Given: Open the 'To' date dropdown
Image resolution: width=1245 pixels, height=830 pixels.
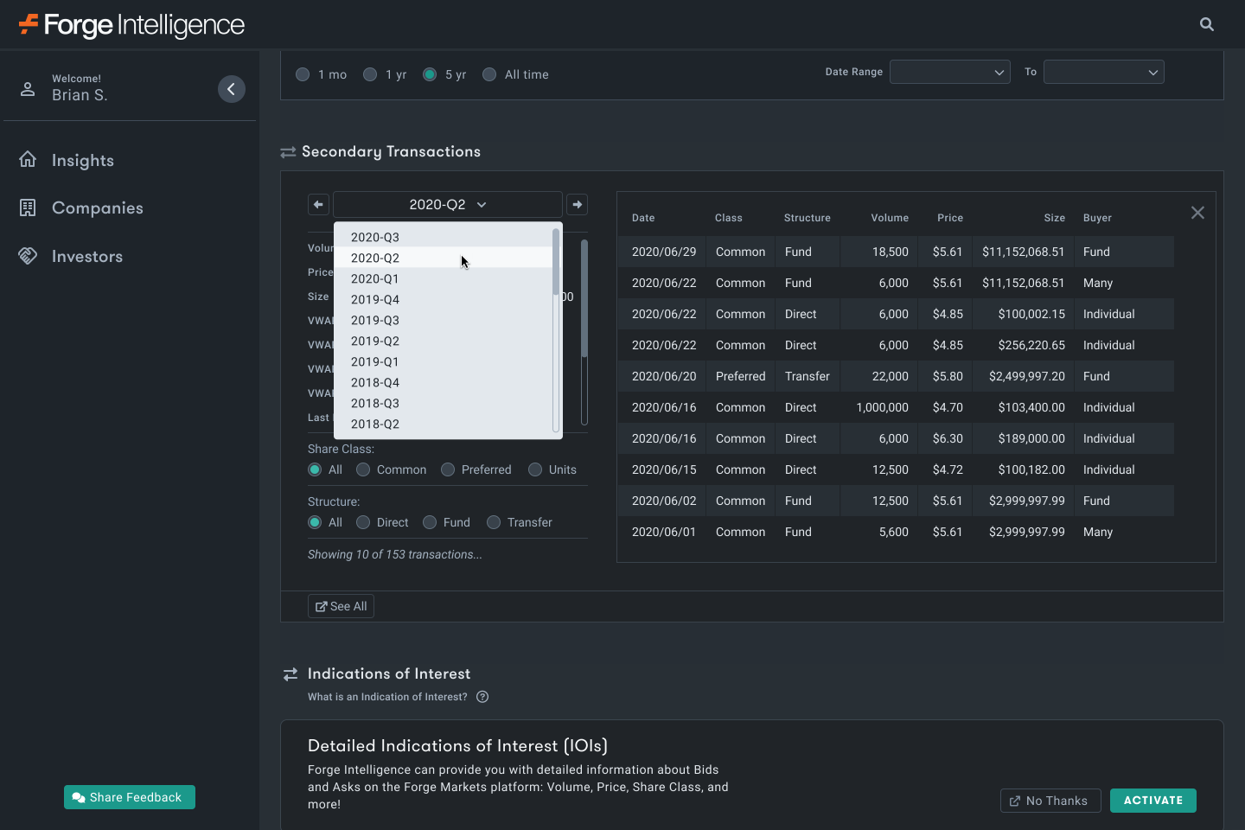Looking at the screenshot, I should pos(1103,72).
